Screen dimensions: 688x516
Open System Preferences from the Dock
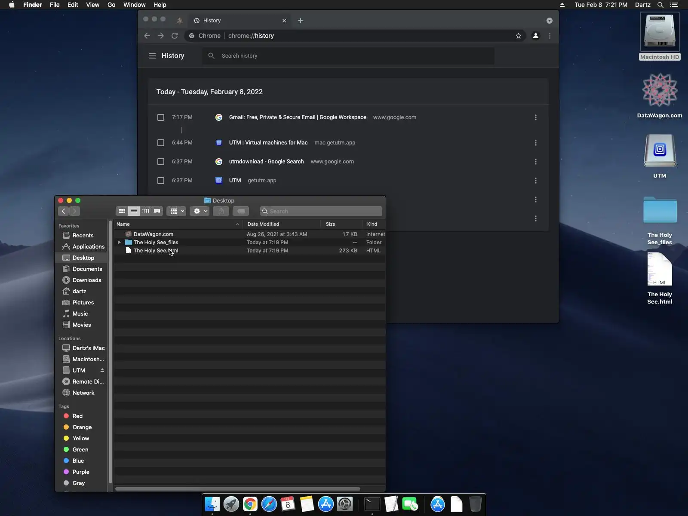(345, 504)
